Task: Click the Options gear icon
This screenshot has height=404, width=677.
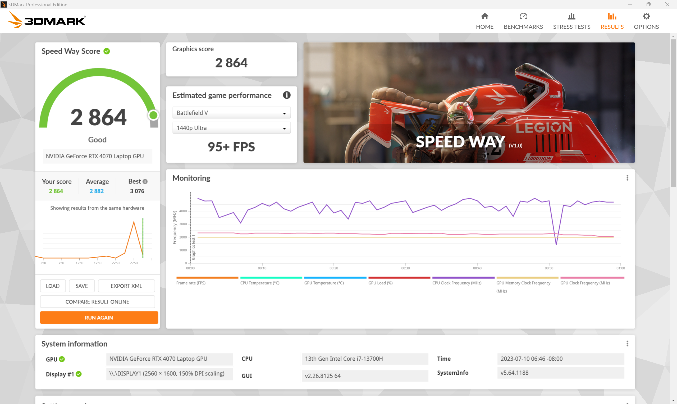Action: (646, 16)
